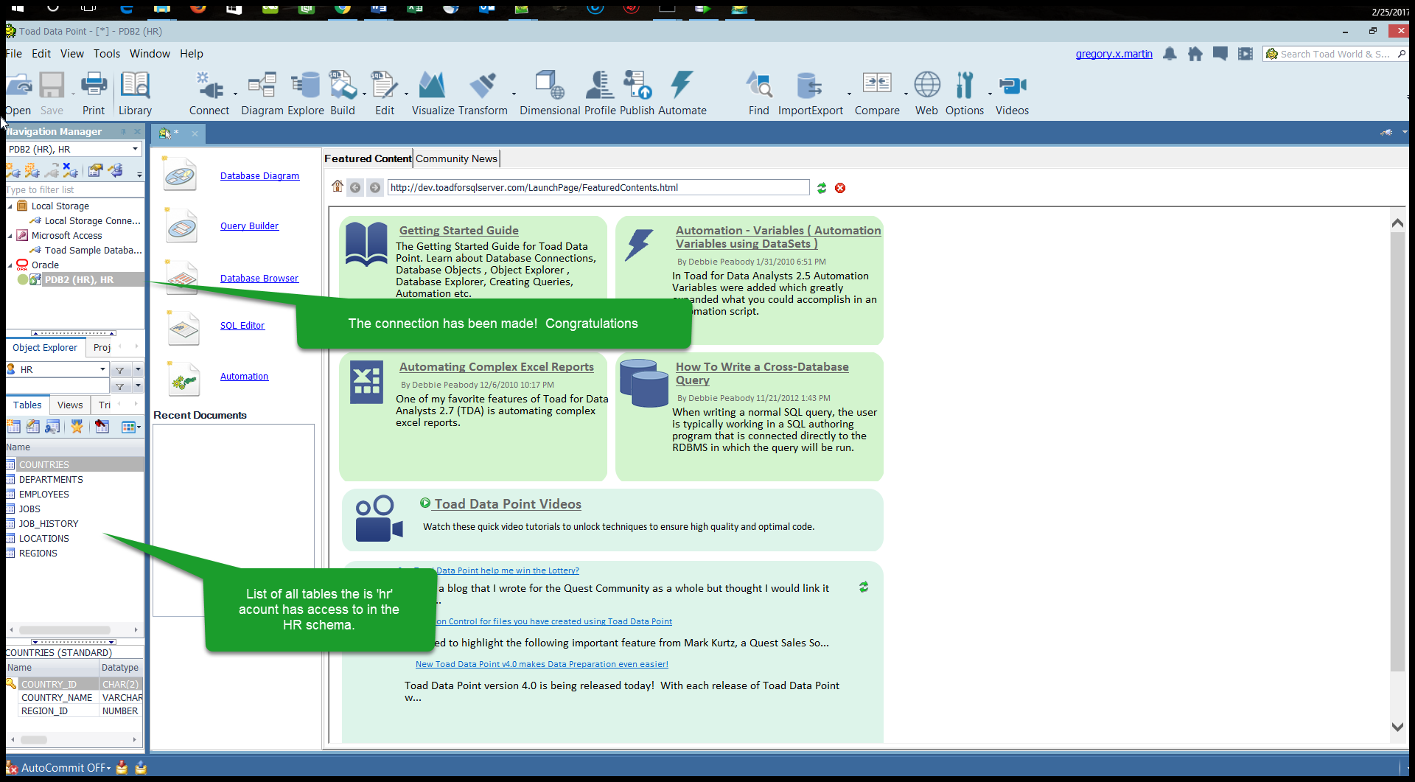Click the URL address field

click(598, 187)
